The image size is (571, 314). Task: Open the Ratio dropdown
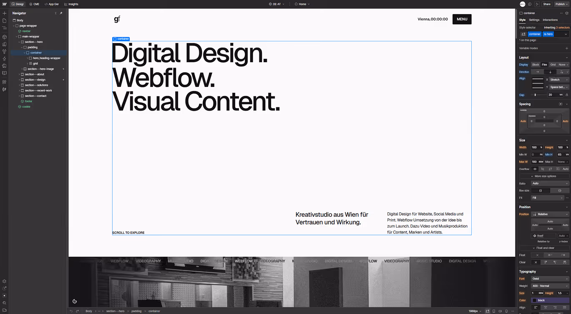click(550, 183)
